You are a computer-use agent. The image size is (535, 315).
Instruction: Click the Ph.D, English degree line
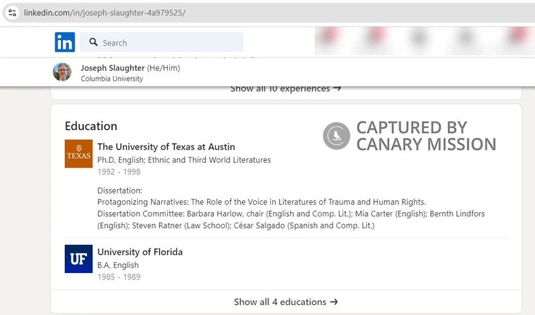click(x=184, y=160)
